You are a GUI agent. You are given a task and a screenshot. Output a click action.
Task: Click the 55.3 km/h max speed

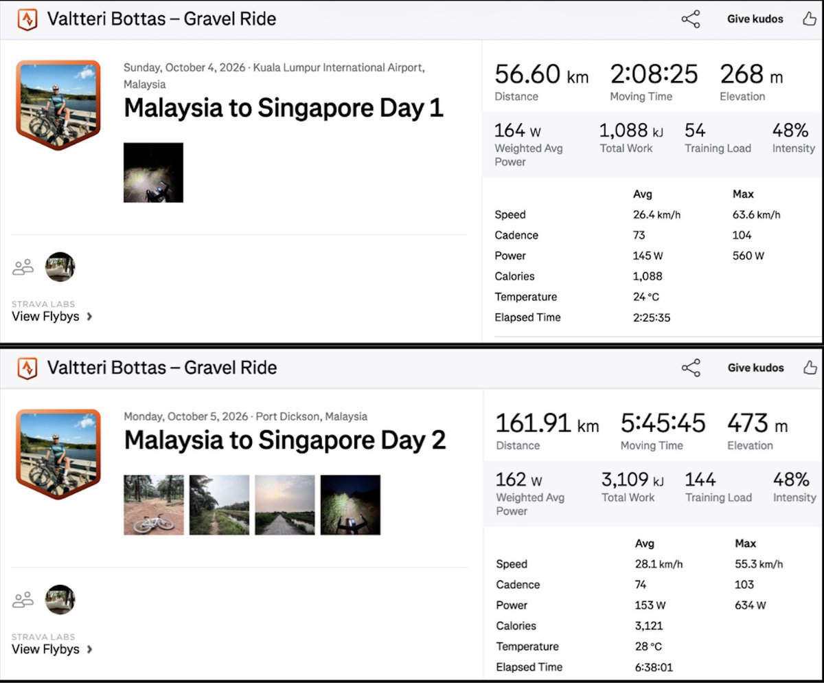pyautogui.click(x=759, y=564)
